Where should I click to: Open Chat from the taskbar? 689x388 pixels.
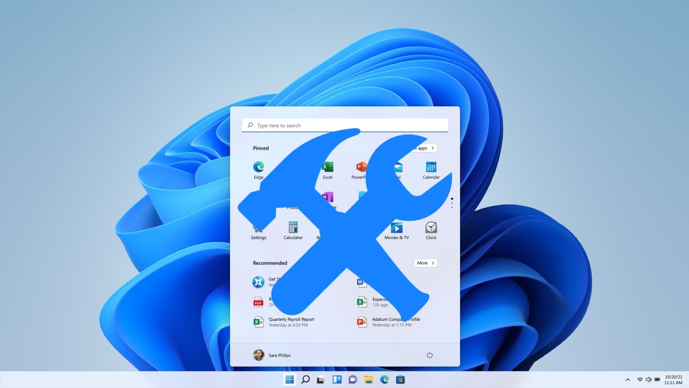point(353,380)
